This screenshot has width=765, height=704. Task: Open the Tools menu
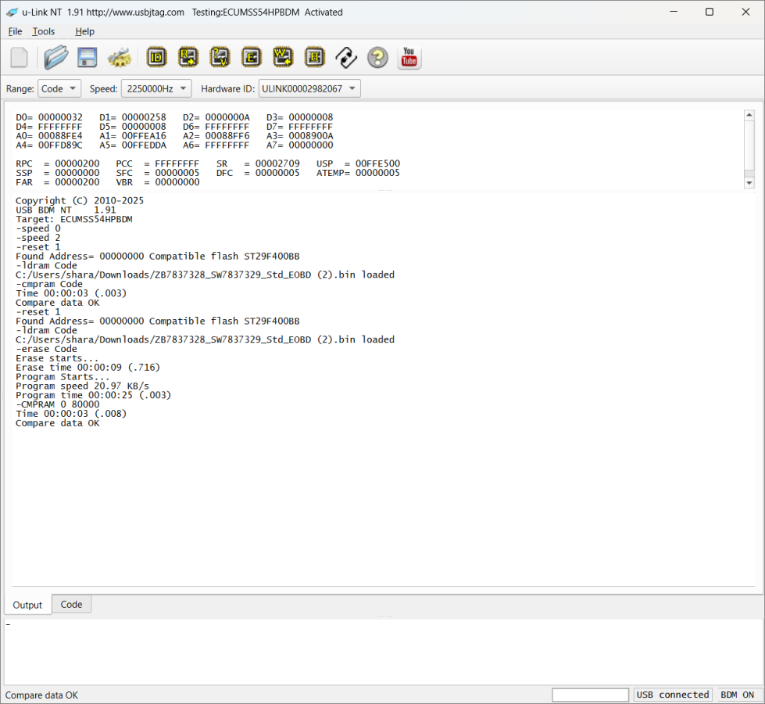44,31
